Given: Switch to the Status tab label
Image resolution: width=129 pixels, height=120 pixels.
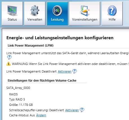Looking at the screenshot, I should (12, 19).
